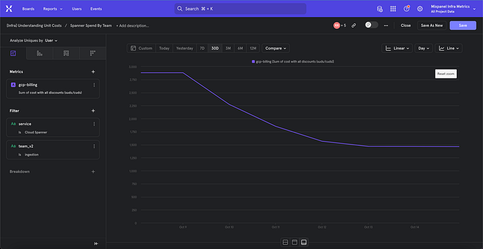The image size is (483, 249).
Task: Click the Mixpanel logo icon
Action: (x=9, y=9)
